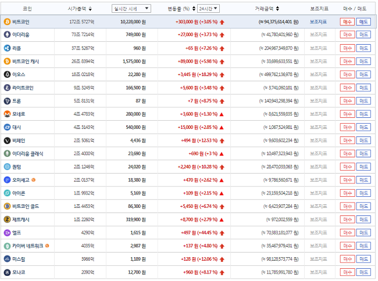
Task: Click the 코인 column header
Action: click(27, 9)
